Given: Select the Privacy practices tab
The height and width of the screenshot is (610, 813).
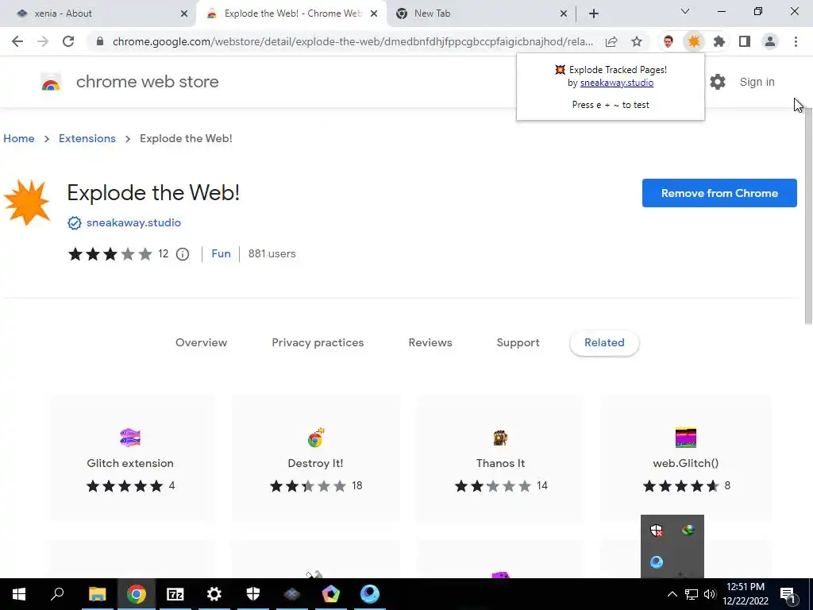Looking at the screenshot, I should [318, 343].
